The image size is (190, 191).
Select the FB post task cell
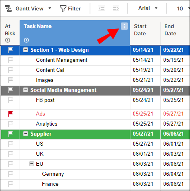(x=75, y=102)
